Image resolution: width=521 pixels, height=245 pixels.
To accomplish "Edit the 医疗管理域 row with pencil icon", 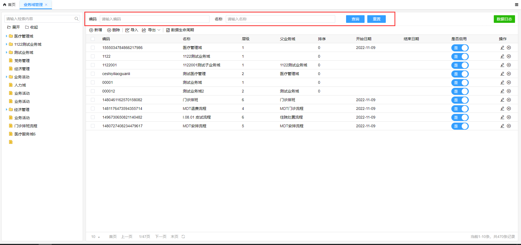I will click(502, 48).
